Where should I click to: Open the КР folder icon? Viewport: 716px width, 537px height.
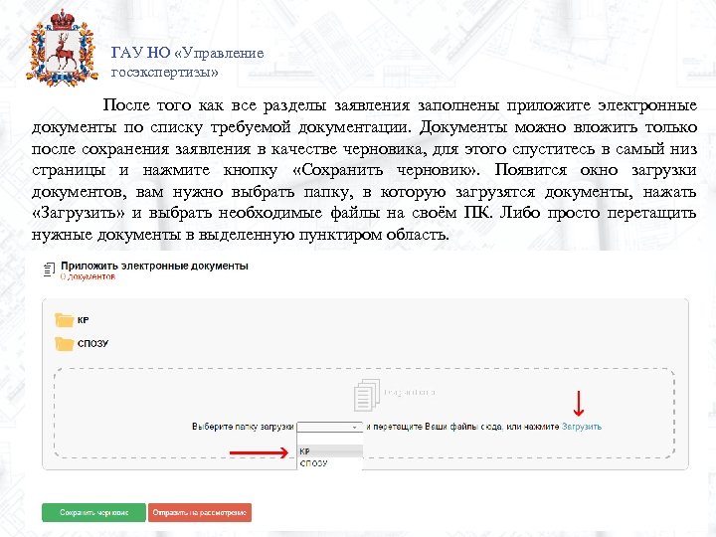pos(64,320)
